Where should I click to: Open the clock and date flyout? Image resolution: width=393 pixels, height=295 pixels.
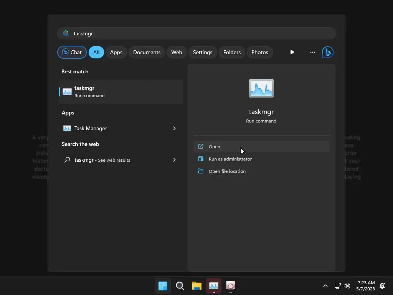click(366, 286)
